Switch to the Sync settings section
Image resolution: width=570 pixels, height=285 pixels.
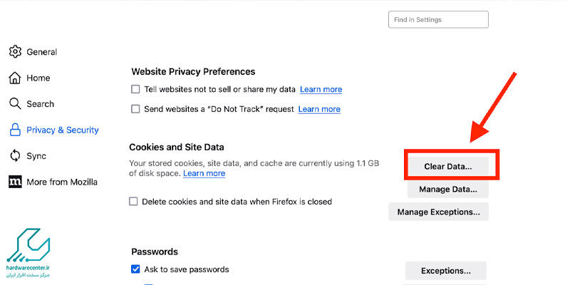(x=36, y=156)
